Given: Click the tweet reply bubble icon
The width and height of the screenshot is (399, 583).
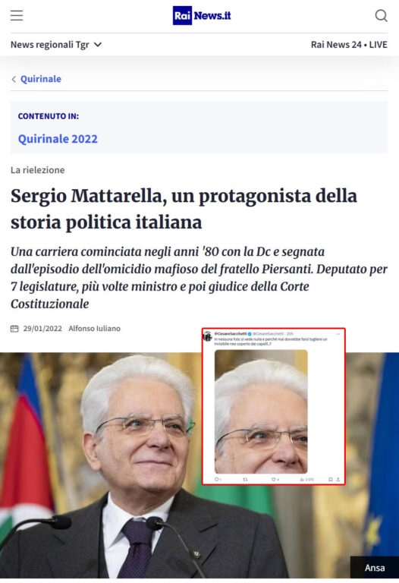Looking at the screenshot, I should [x=218, y=479].
